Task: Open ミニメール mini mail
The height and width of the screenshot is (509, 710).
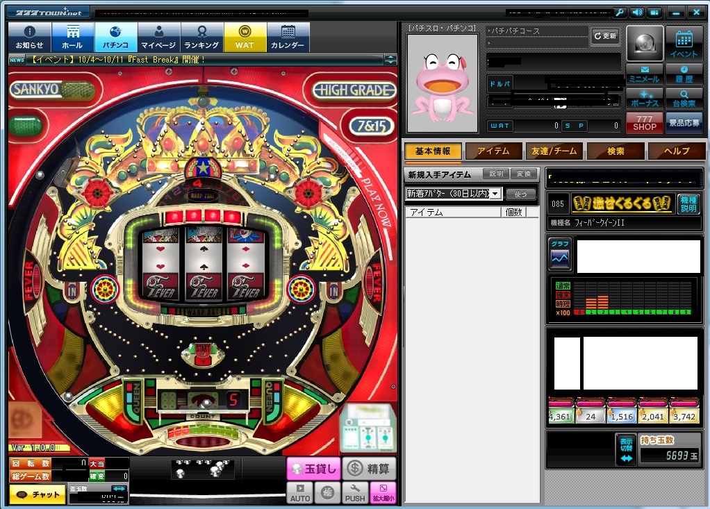Action: (644, 74)
